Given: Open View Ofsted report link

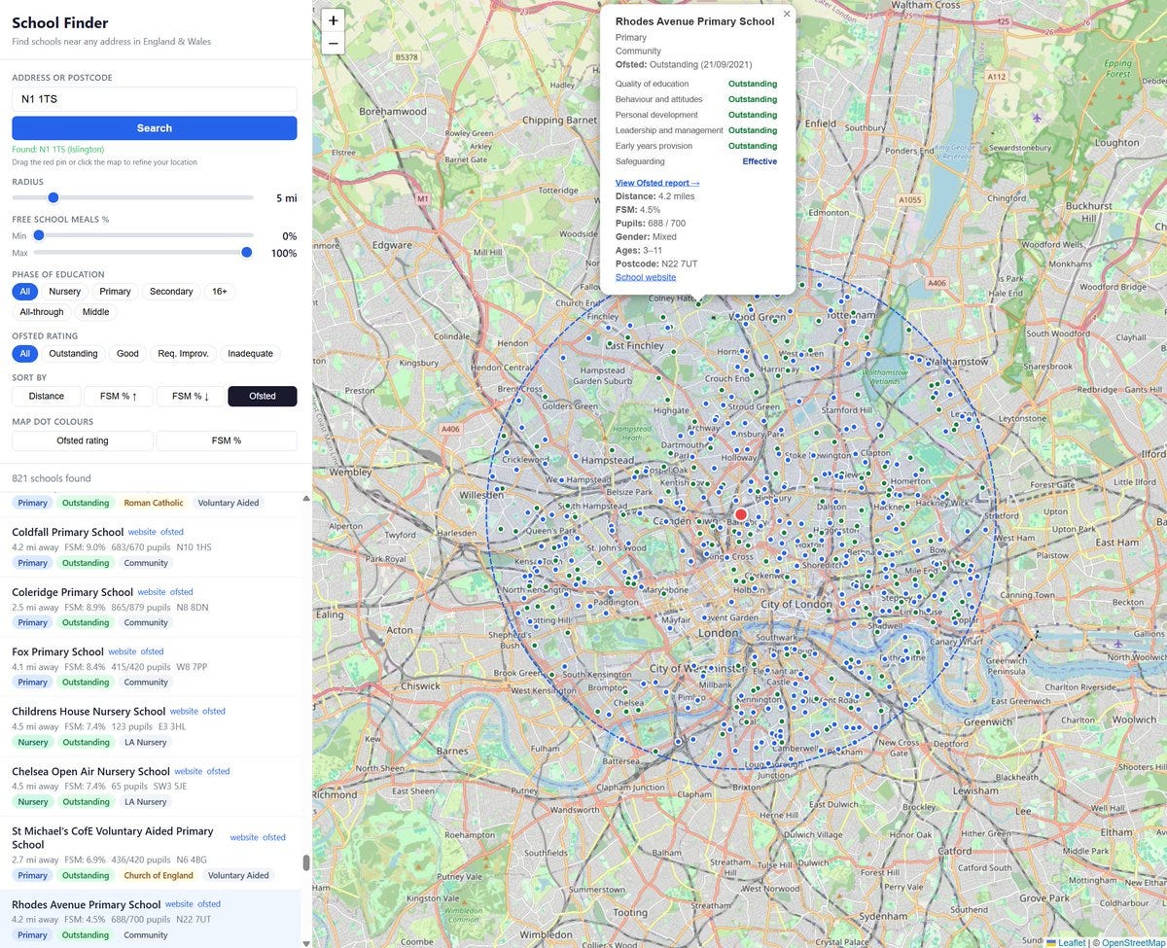Looking at the screenshot, I should [x=657, y=183].
